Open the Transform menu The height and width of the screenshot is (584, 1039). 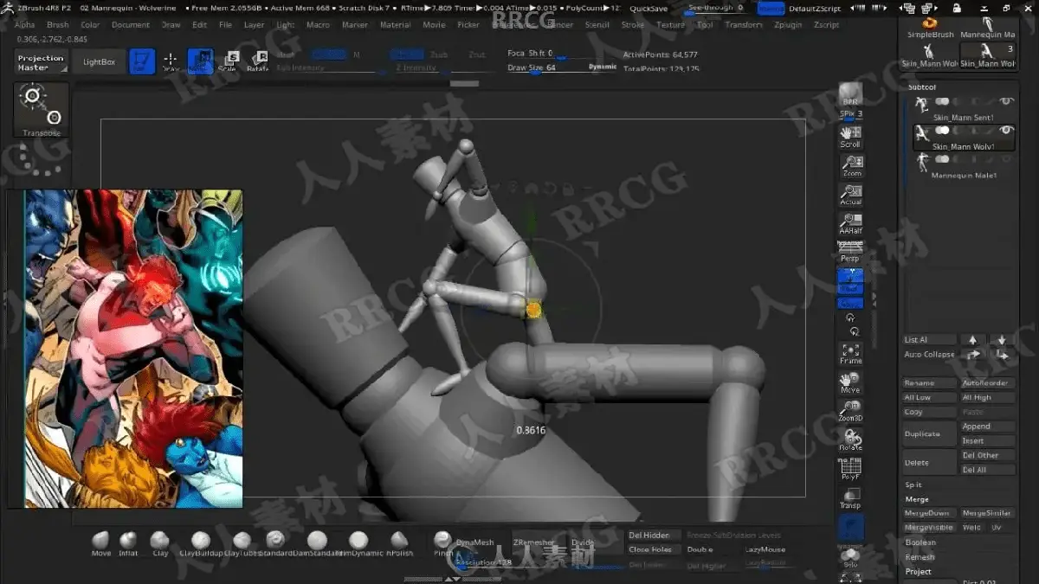pyautogui.click(x=744, y=25)
